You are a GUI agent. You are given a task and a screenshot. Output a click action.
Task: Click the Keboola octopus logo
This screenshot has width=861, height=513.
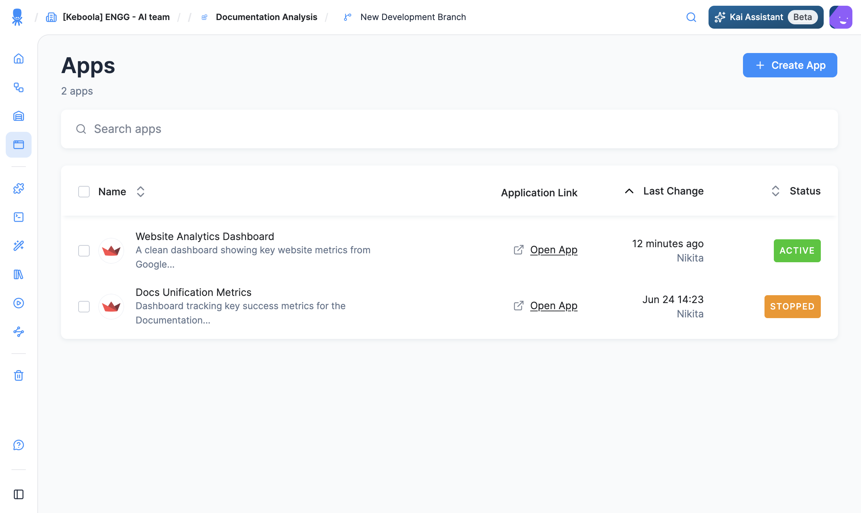pyautogui.click(x=17, y=17)
